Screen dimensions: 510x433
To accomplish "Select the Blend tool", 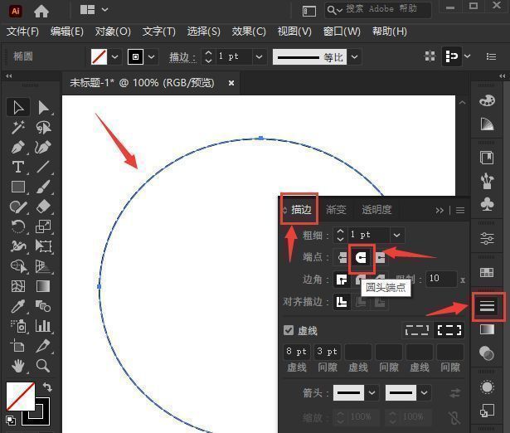I will point(43,306).
